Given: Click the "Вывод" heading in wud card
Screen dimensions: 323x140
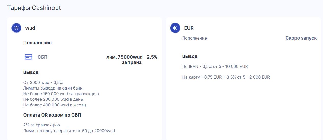Looking at the screenshot, I should 31,72.
